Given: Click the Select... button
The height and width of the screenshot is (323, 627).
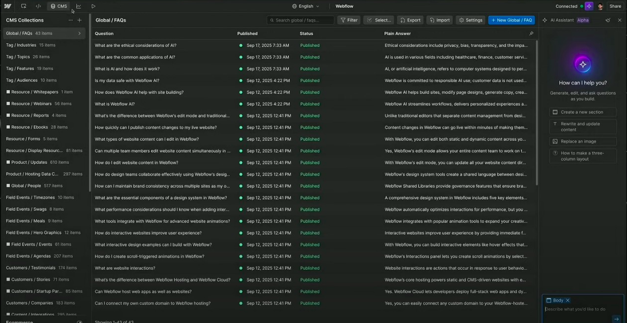Looking at the screenshot, I should coord(379,20).
